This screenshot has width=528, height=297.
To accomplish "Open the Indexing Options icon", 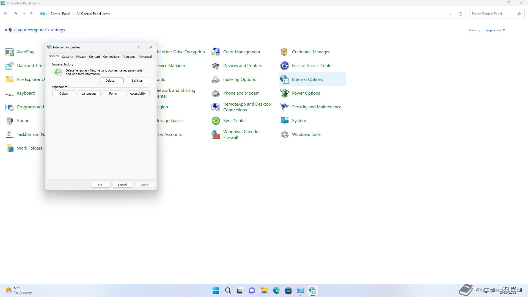I will pyautogui.click(x=216, y=79).
